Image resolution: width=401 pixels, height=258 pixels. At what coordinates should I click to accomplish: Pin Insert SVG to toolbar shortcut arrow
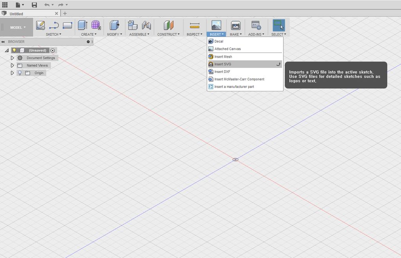tap(278, 64)
